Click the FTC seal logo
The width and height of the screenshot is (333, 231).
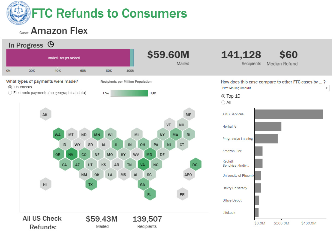[x=18, y=13]
